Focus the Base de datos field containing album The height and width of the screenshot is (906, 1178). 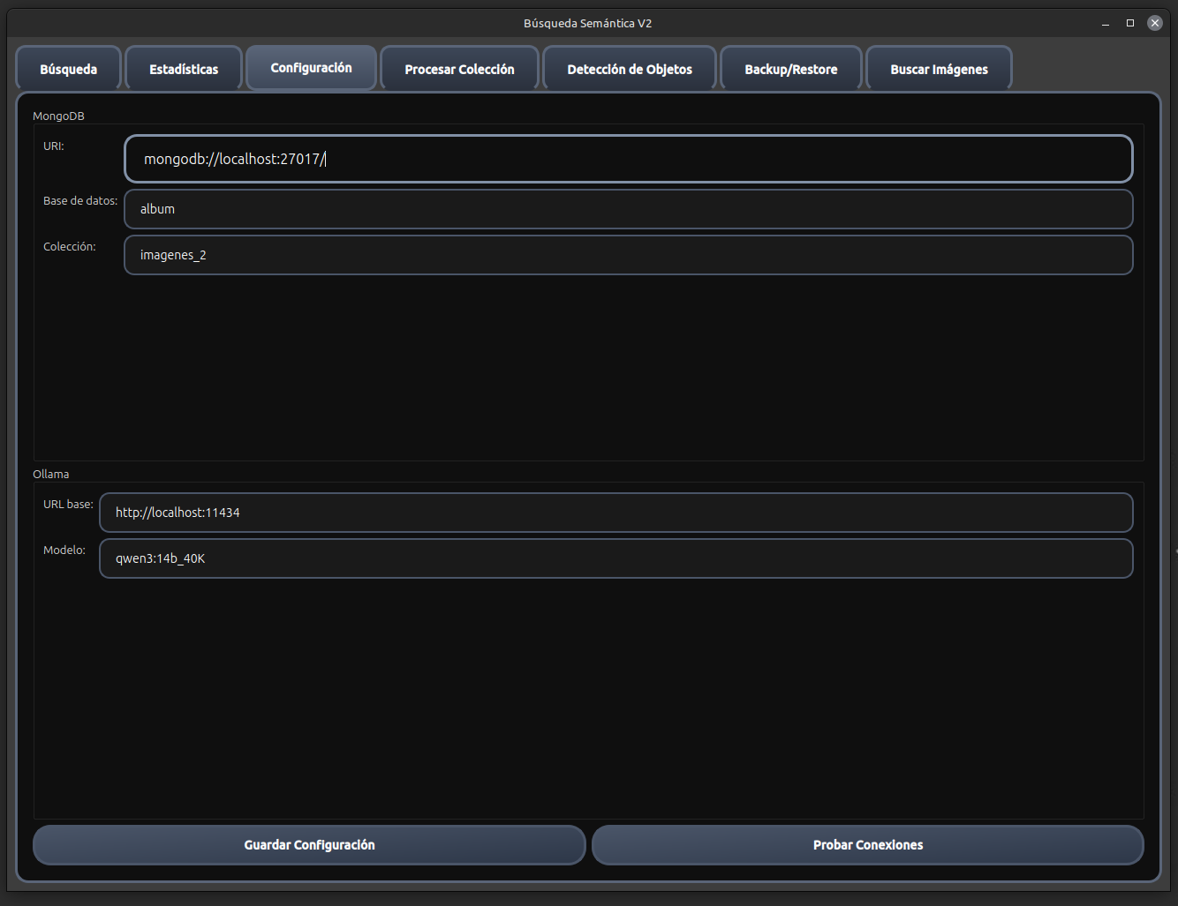pyautogui.click(x=628, y=209)
